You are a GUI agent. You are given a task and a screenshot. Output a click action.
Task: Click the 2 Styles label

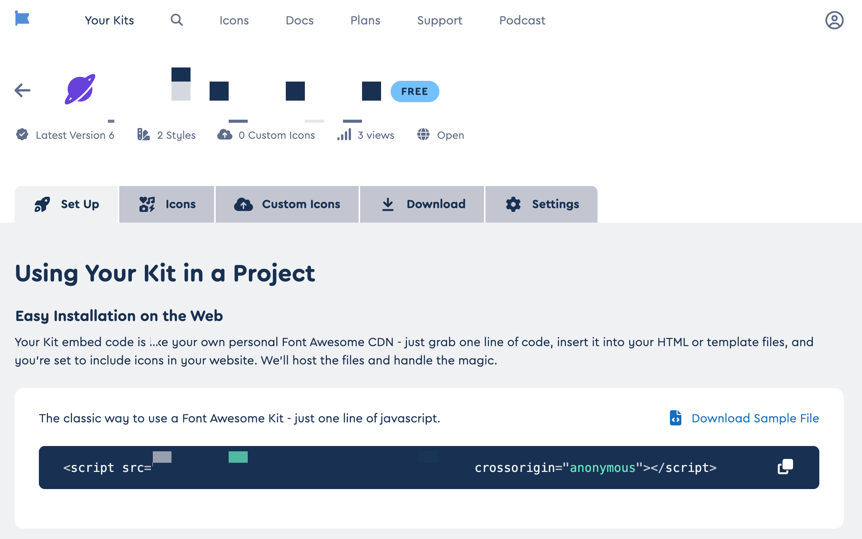pyautogui.click(x=176, y=135)
